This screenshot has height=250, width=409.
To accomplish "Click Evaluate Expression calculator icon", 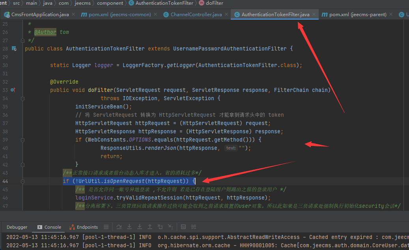I will click(x=183, y=227).
